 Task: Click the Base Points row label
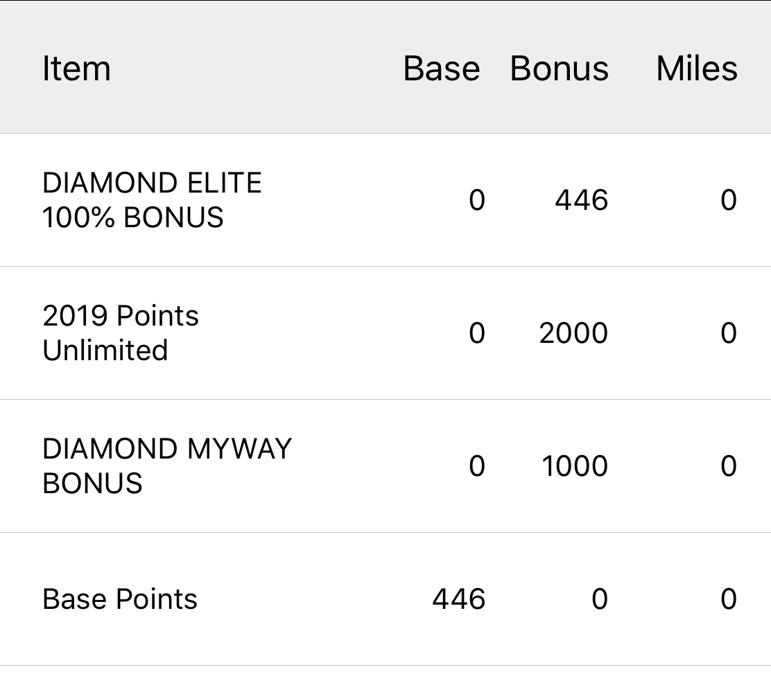pos(120,599)
